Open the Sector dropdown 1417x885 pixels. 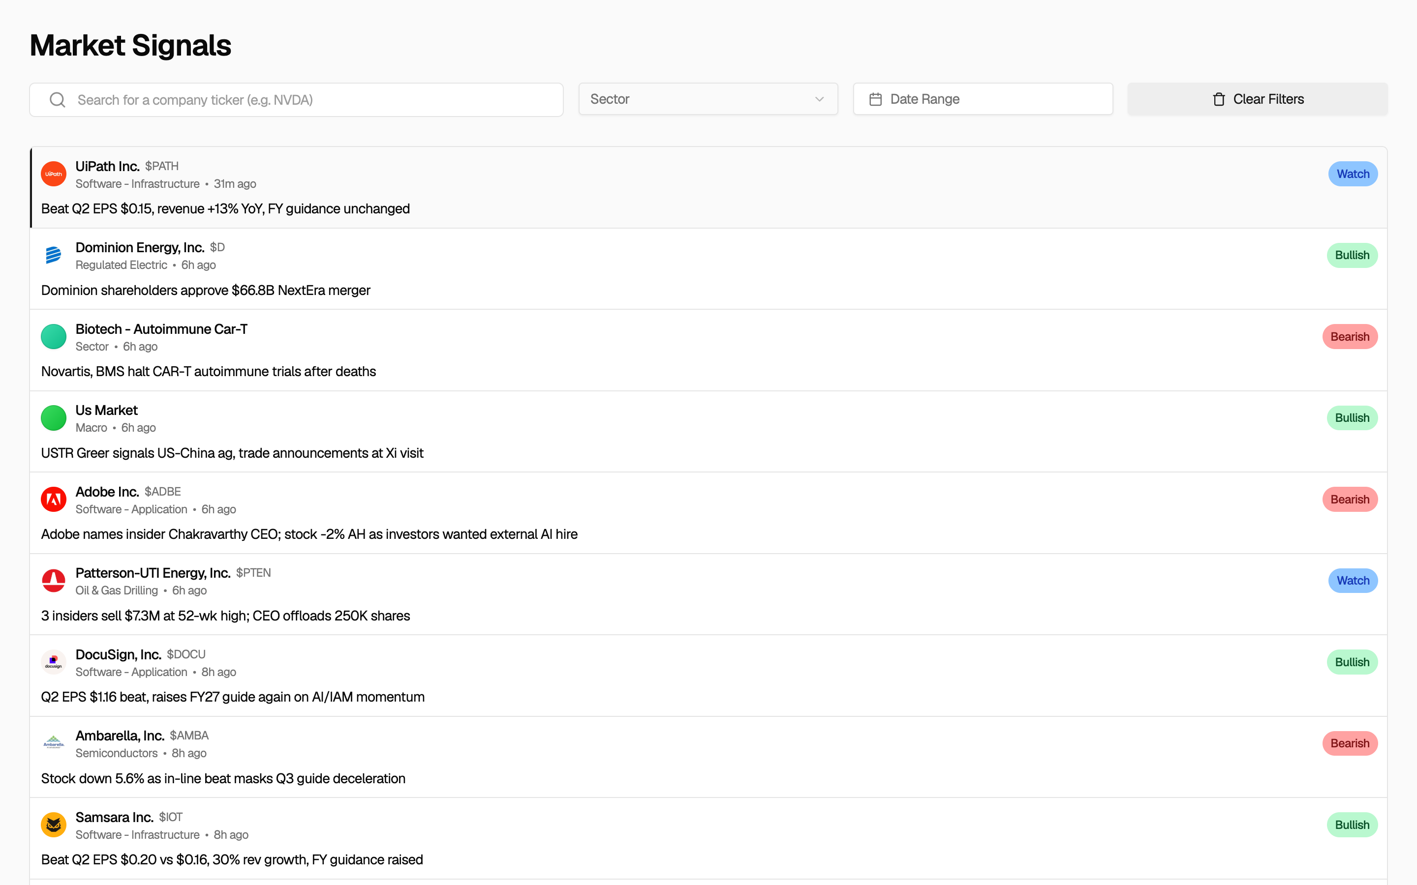click(x=708, y=99)
